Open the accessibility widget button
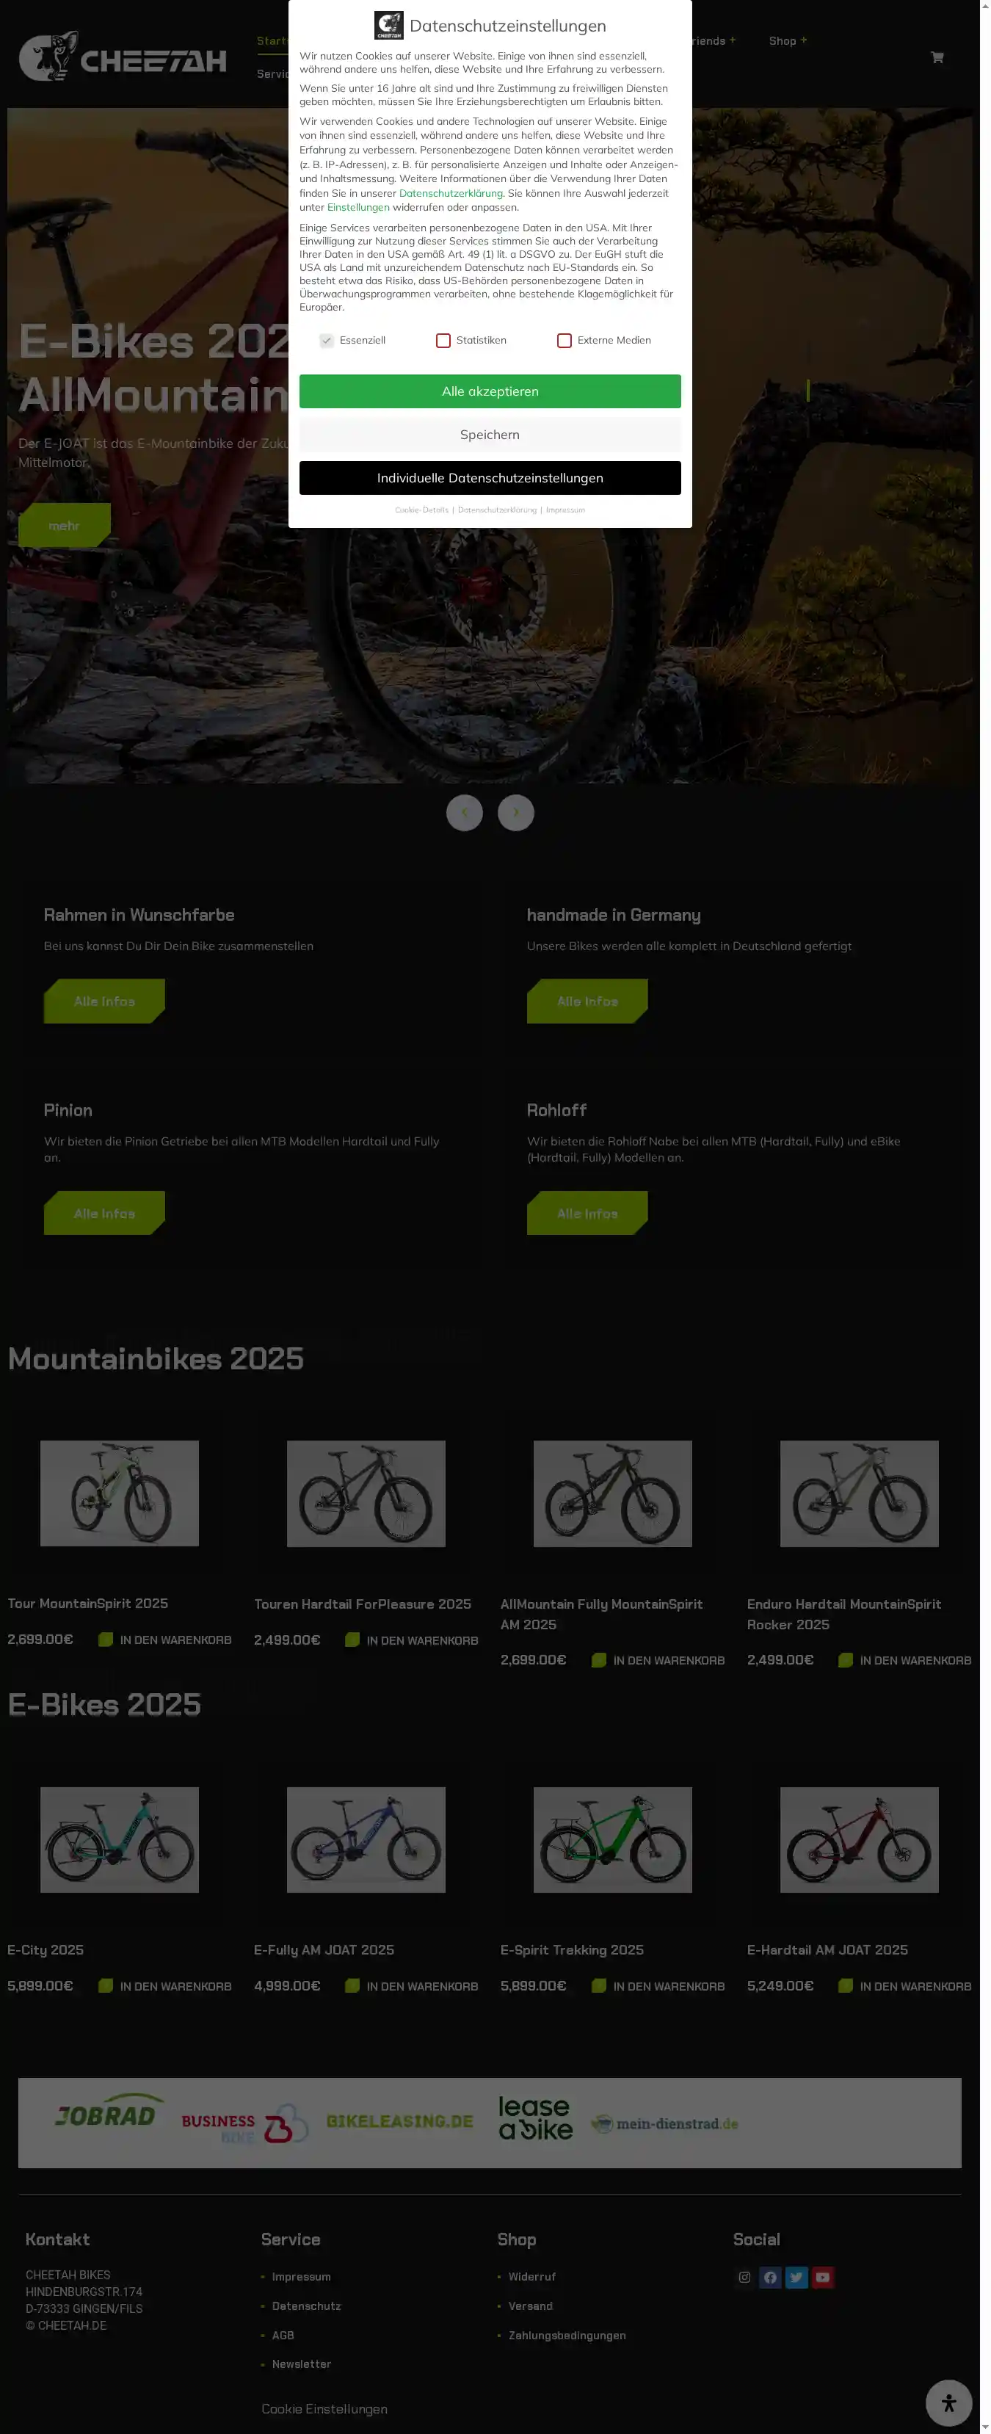 click(948, 2403)
